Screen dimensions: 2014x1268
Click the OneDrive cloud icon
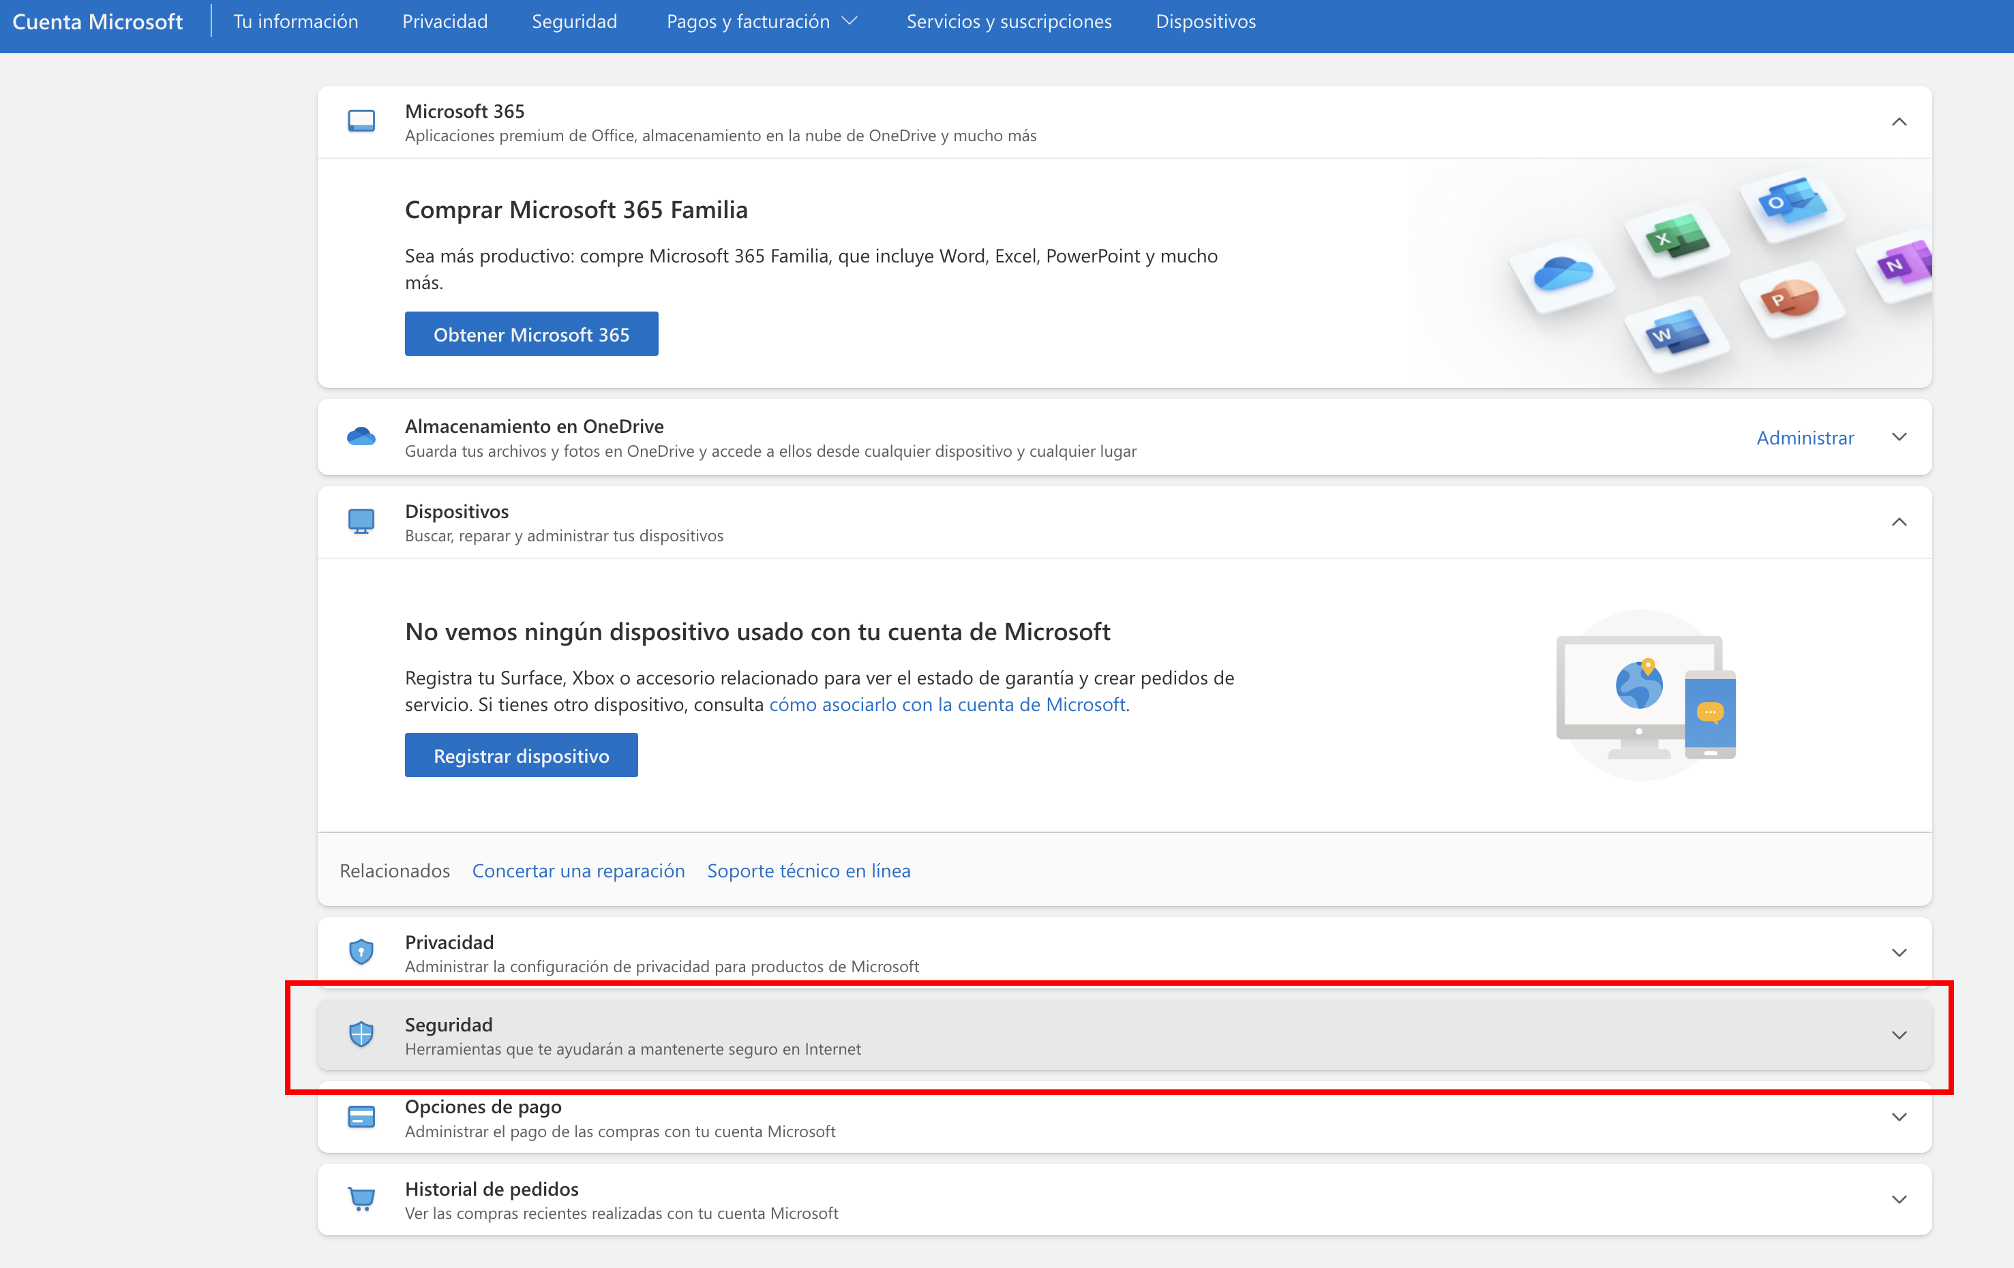click(x=361, y=436)
